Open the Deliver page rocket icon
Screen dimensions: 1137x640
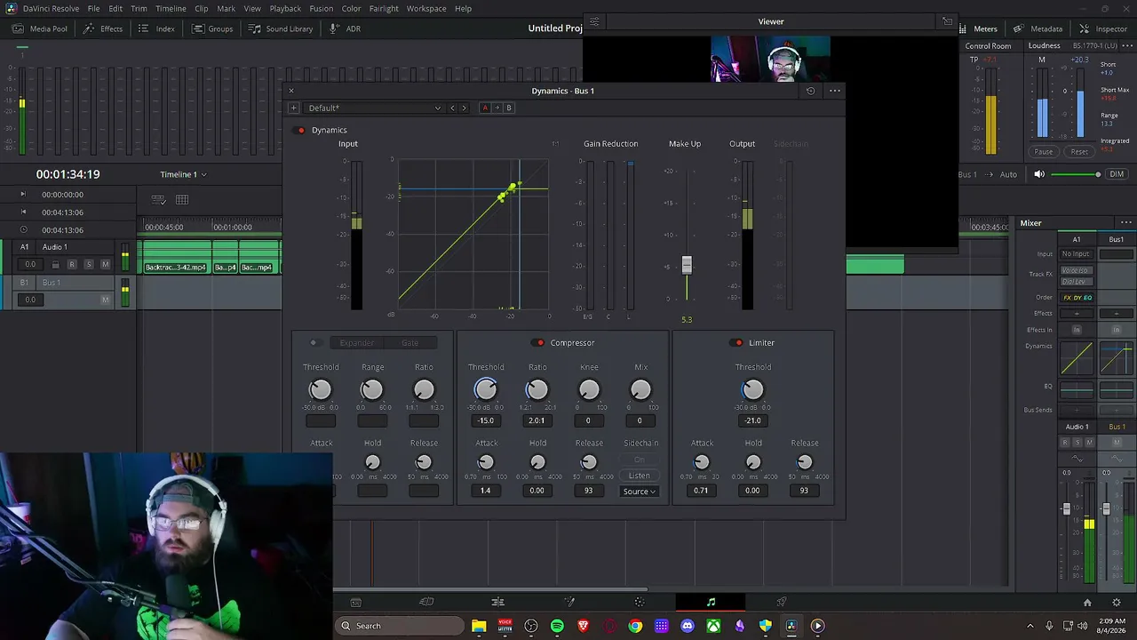coord(782,602)
